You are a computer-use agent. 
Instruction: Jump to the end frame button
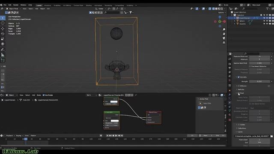pyautogui.click(x=122, y=136)
